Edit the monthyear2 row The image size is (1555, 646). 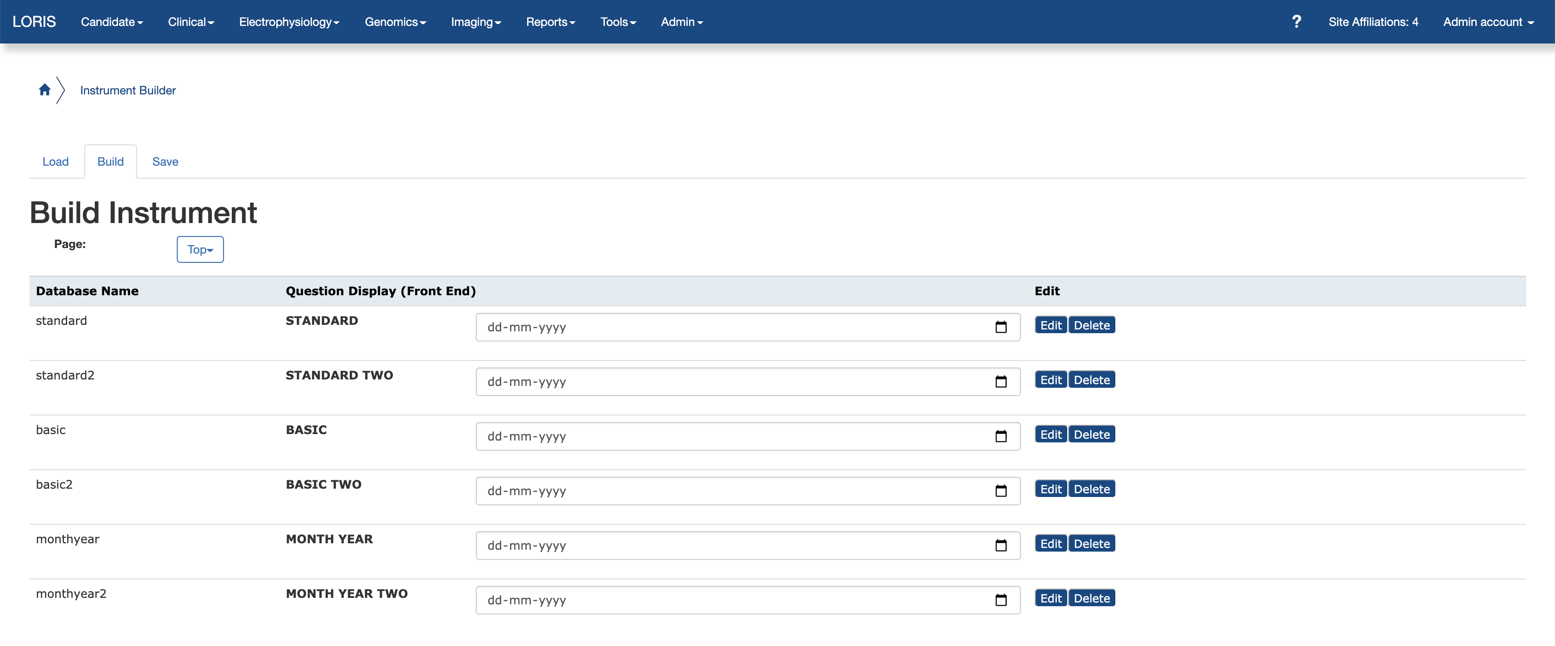coord(1051,598)
